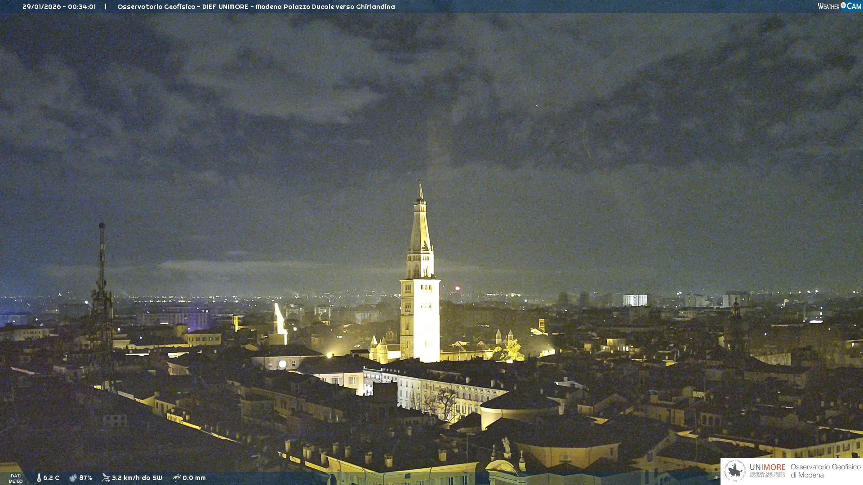This screenshot has height=485, width=863.
Task: Click the water droplets humidity icon
Action: point(73,478)
